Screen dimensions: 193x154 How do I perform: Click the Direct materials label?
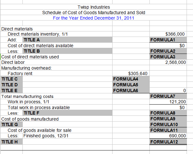pos(17,29)
